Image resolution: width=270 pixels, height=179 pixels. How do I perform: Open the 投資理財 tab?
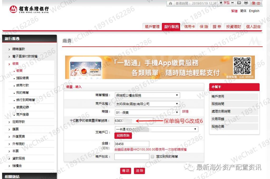[x=233, y=27]
